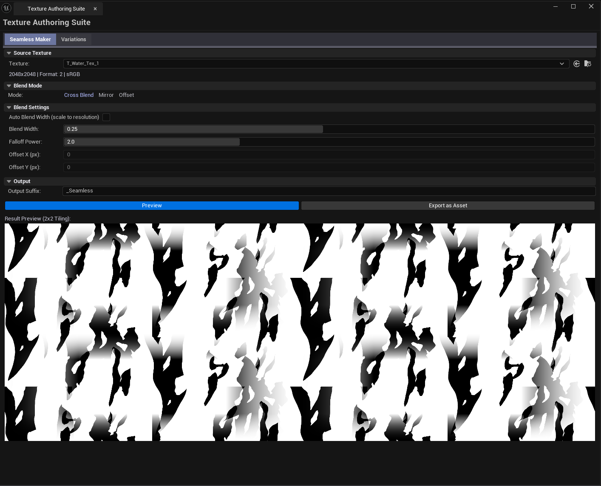Adjust the Falloff Power slider
This screenshot has width=601, height=486.
329,142
